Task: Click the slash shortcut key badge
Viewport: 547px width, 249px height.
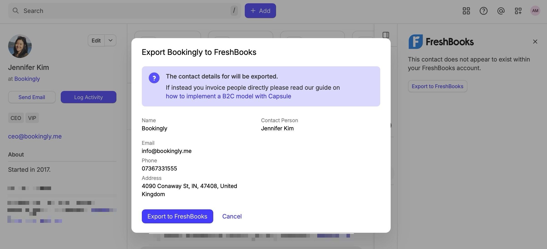Action: point(234,11)
